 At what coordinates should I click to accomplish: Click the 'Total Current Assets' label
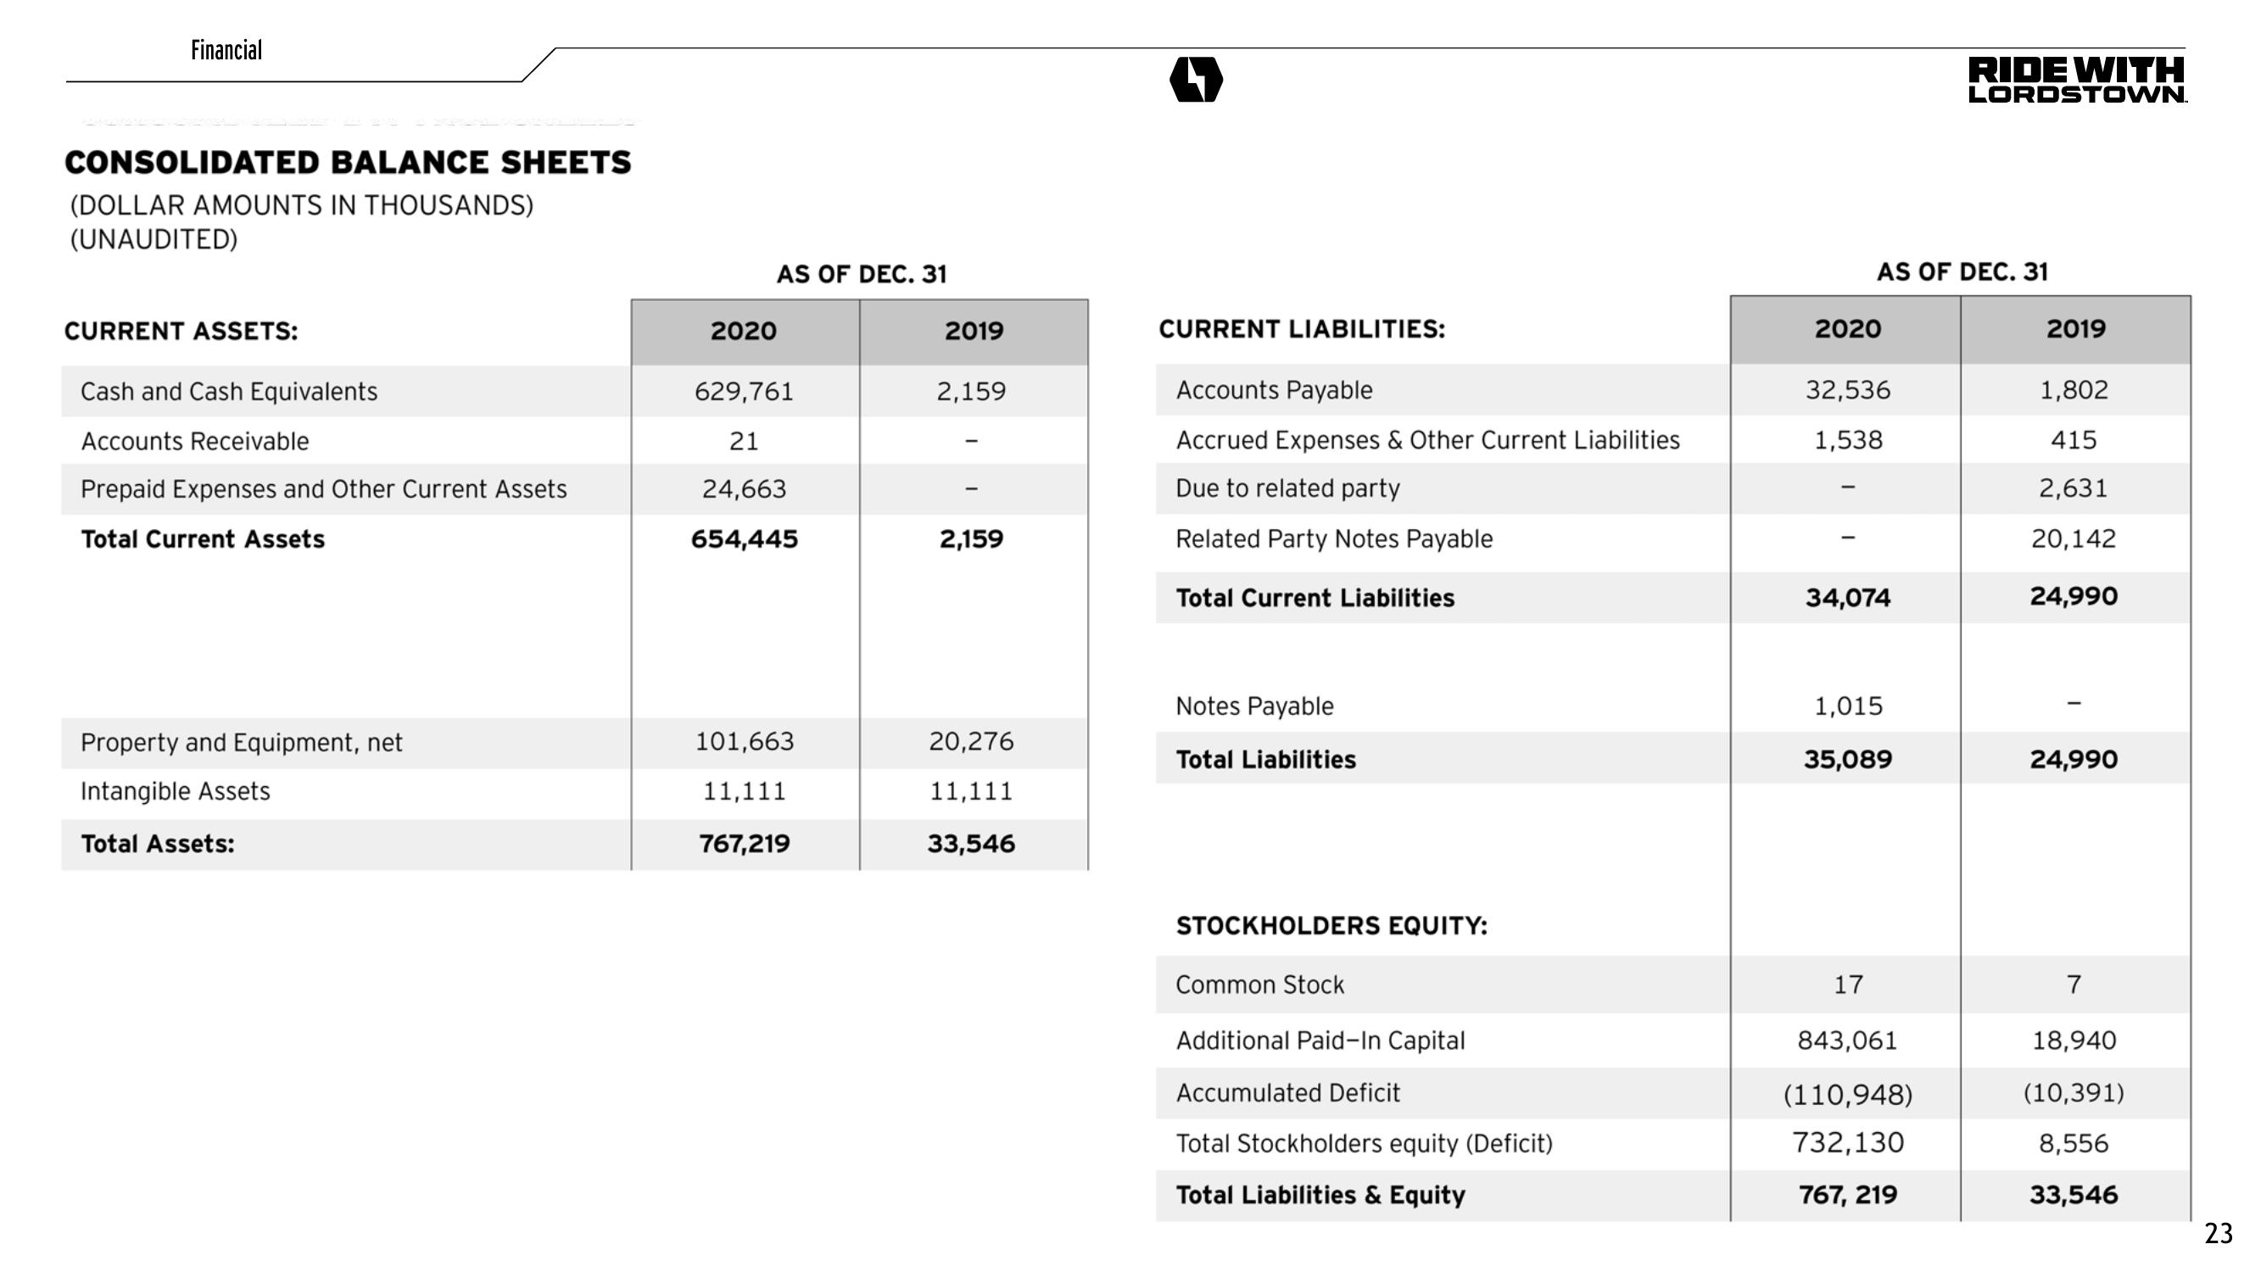(x=203, y=539)
